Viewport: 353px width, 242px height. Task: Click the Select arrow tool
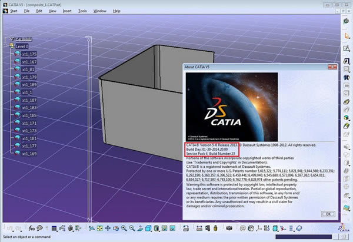347,35
